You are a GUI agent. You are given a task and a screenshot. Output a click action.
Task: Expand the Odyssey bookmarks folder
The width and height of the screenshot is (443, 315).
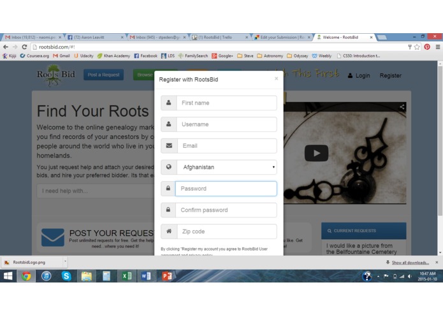coord(297,56)
